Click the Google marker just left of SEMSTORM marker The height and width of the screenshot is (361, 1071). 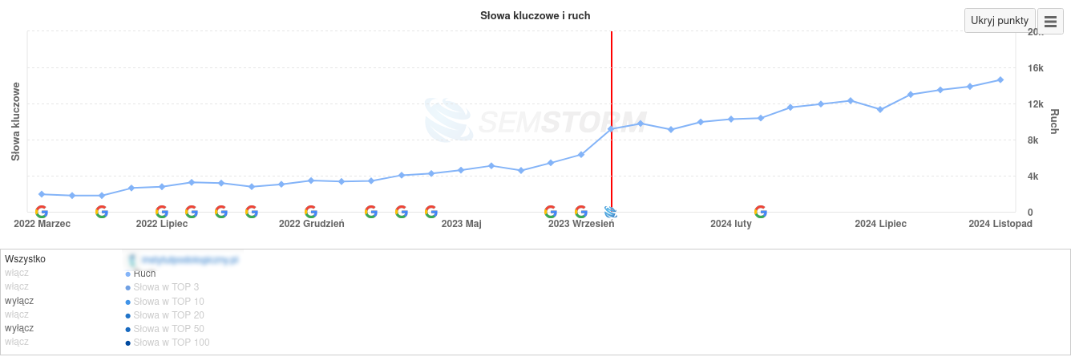(x=581, y=212)
